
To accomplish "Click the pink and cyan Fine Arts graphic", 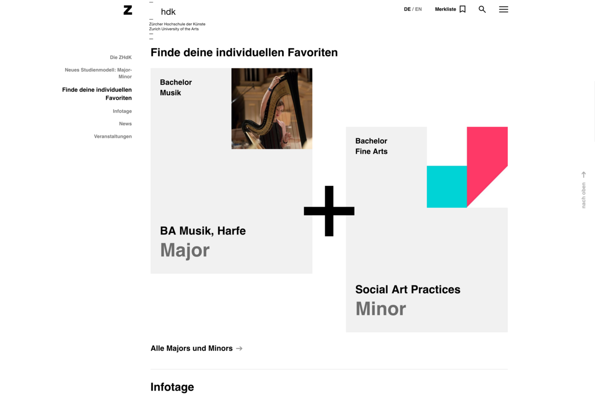I will 467,168.
